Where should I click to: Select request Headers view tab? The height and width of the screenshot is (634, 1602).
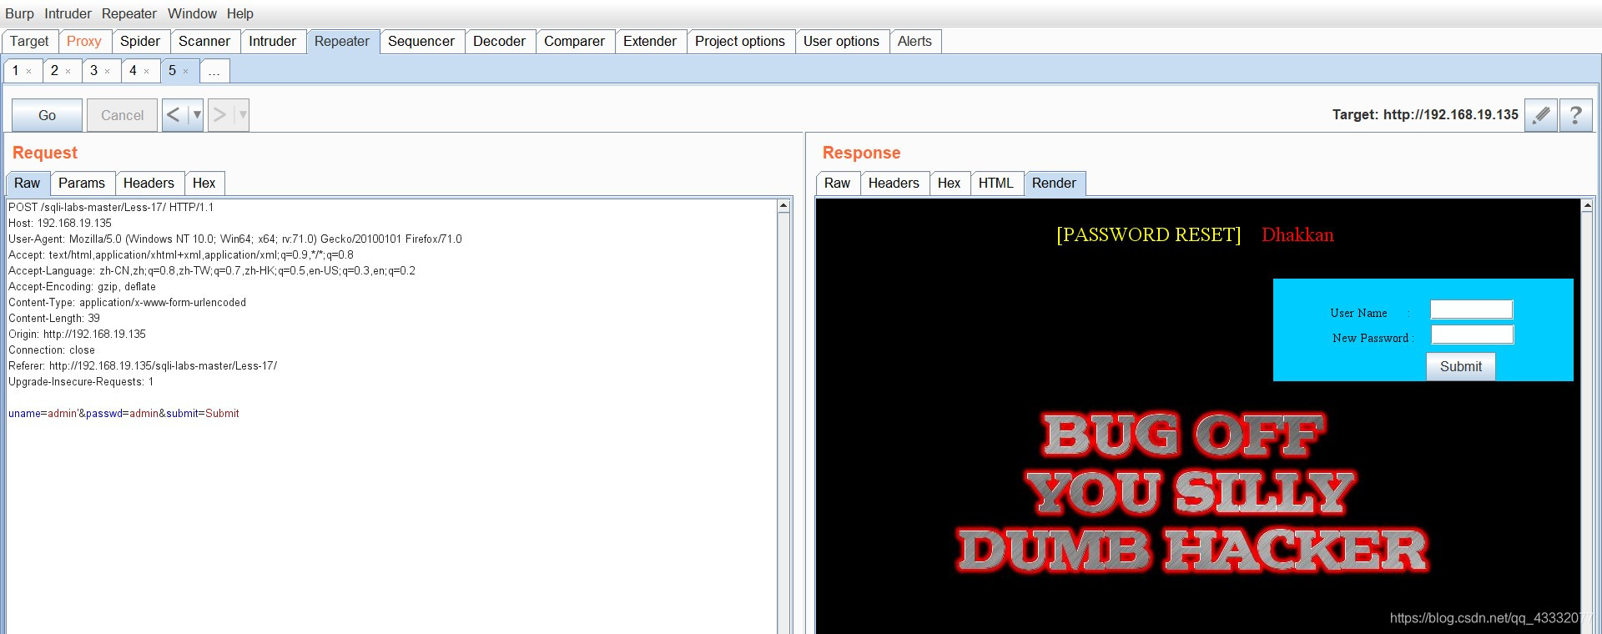tap(149, 184)
